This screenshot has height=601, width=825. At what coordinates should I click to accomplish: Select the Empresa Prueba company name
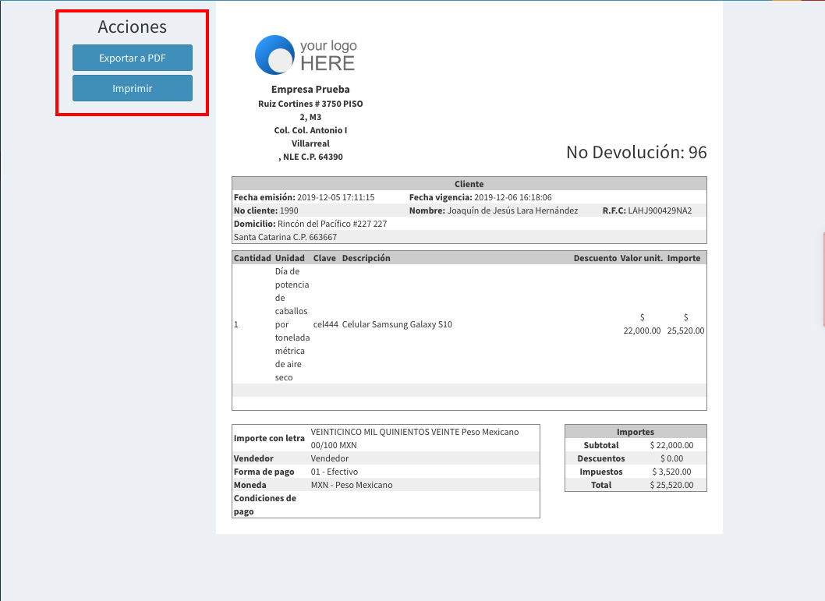tap(310, 89)
